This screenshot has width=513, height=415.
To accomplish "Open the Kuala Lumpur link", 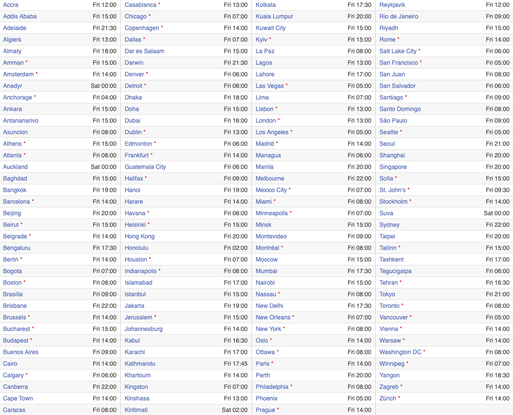I will tap(274, 16).
